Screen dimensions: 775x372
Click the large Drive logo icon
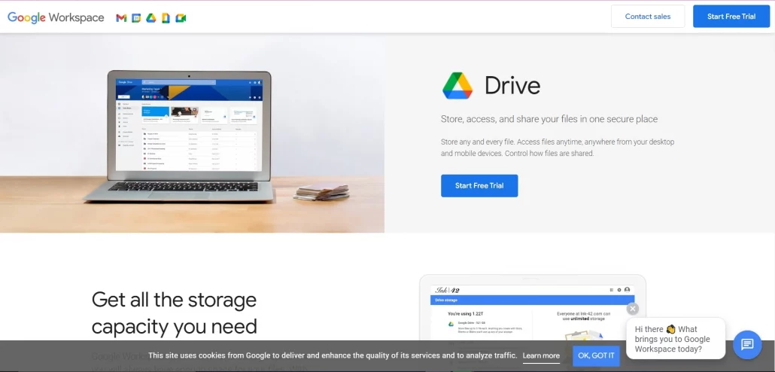click(457, 86)
